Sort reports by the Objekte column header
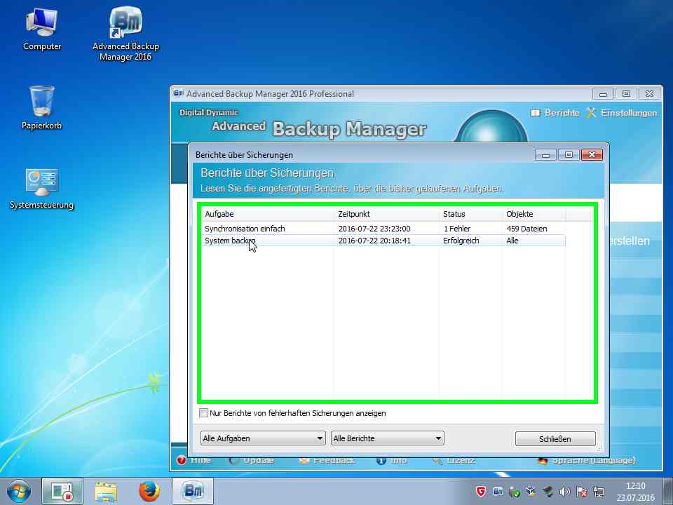This screenshot has width=673, height=505. coord(534,214)
